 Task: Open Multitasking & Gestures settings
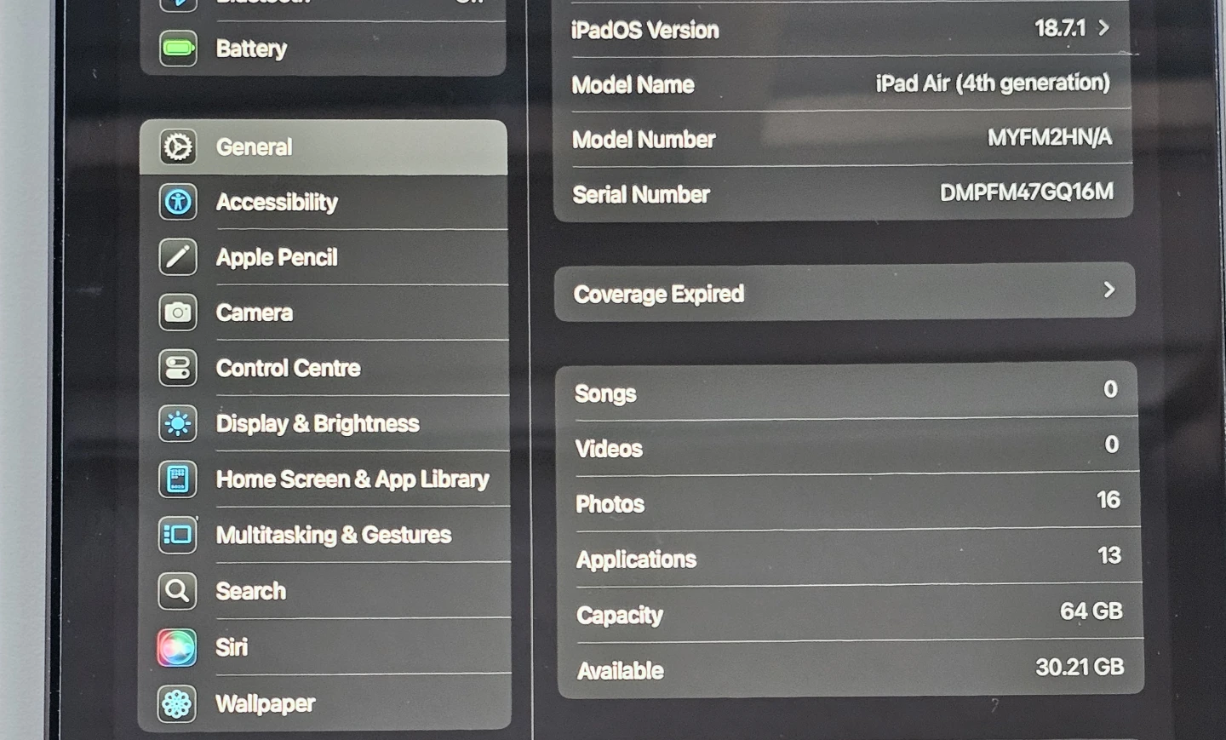(325, 535)
